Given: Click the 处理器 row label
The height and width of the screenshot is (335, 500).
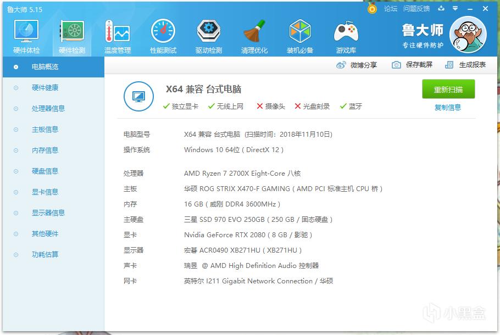Looking at the screenshot, I should click(134, 174).
